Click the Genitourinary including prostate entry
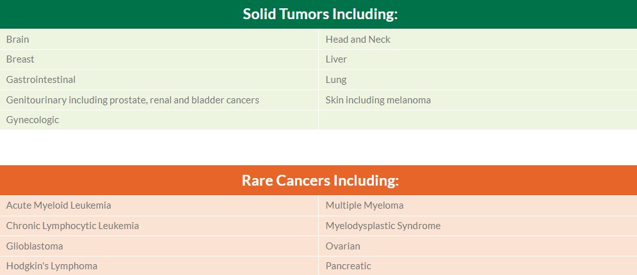Image resolution: width=637 pixels, height=275 pixels. coord(133,100)
